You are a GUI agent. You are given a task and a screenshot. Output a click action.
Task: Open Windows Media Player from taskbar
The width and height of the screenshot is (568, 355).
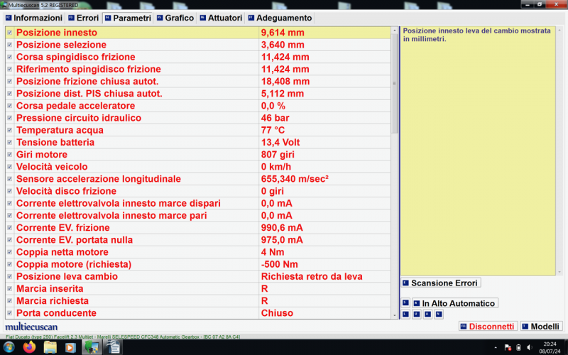tap(70, 347)
